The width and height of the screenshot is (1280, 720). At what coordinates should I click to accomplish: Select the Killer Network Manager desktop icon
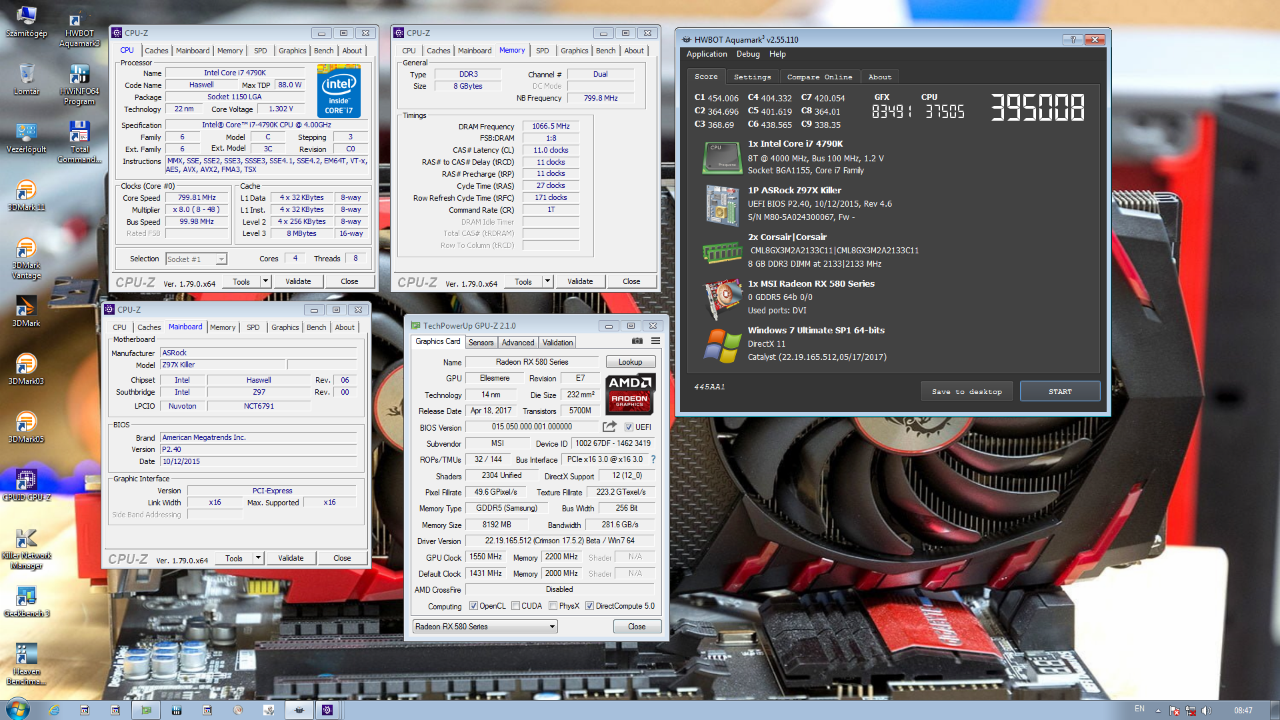click(26, 549)
